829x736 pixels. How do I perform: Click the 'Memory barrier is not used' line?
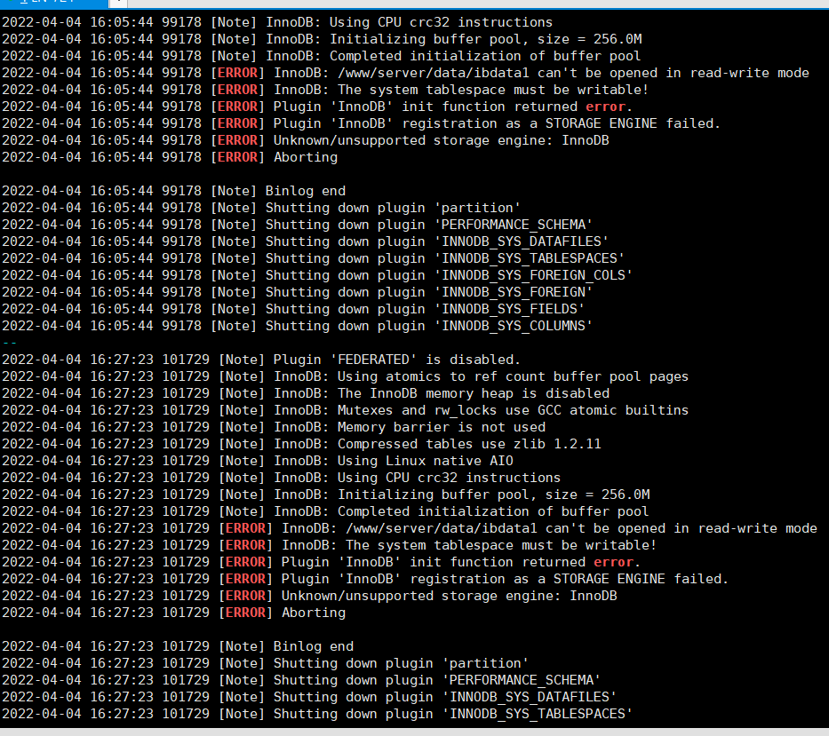pyautogui.click(x=274, y=428)
